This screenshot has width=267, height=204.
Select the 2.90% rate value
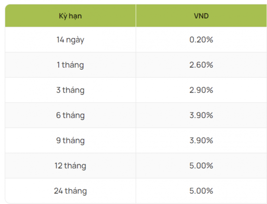pos(201,90)
